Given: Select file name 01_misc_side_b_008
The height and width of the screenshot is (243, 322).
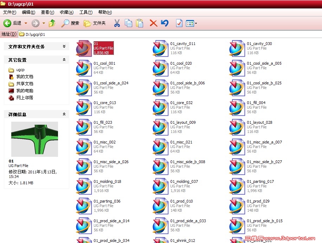Looking at the screenshot, I should [x=188, y=162].
